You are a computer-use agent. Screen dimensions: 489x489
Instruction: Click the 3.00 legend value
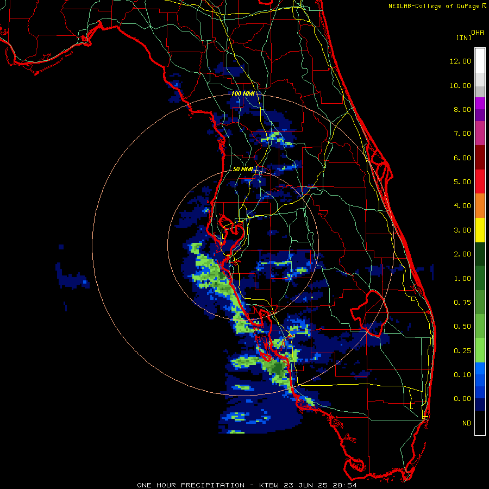(462, 230)
